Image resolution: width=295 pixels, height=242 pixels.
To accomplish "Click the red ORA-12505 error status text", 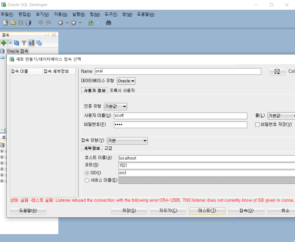I will 152,200.
